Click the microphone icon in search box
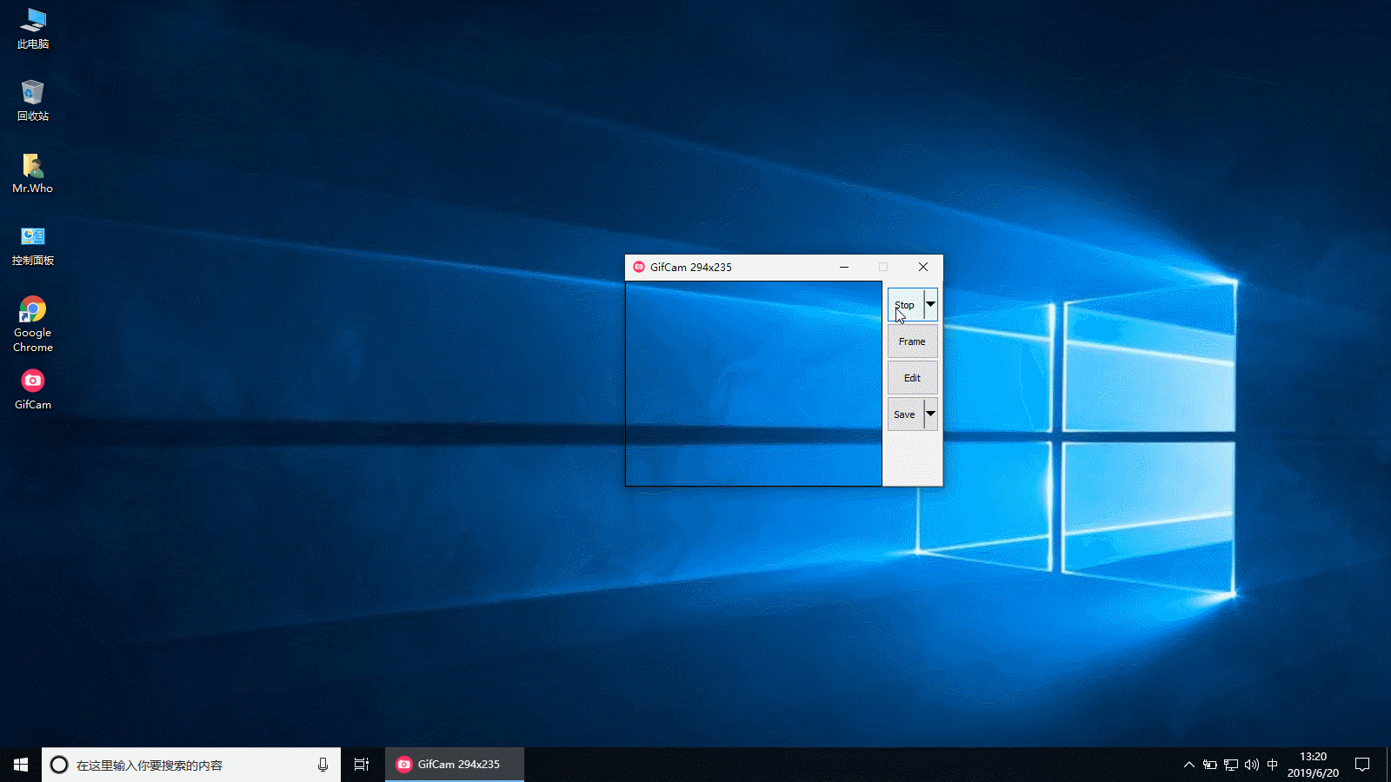This screenshot has height=782, width=1391. (x=323, y=765)
